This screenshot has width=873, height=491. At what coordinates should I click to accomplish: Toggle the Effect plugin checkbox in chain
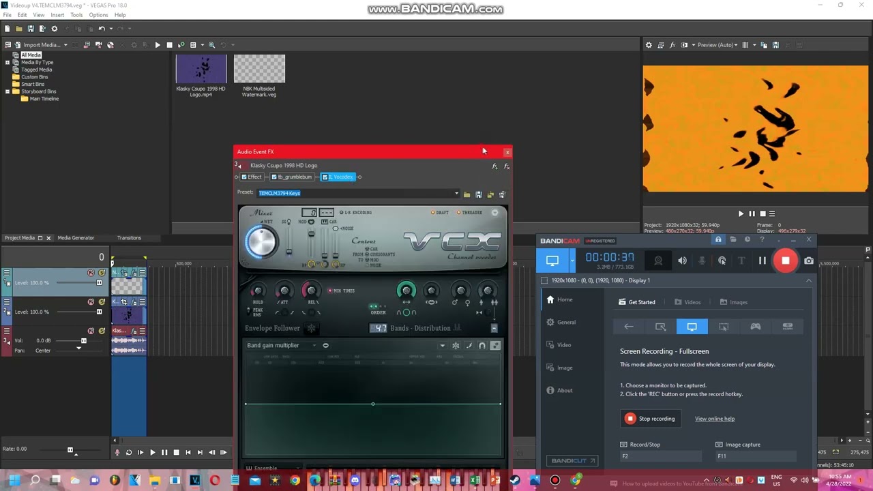[x=244, y=177]
